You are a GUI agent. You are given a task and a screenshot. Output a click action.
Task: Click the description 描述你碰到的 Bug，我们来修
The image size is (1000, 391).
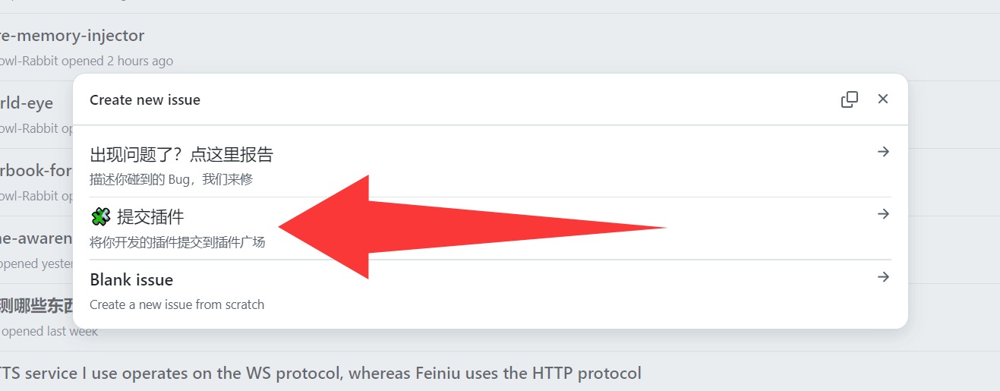171,180
